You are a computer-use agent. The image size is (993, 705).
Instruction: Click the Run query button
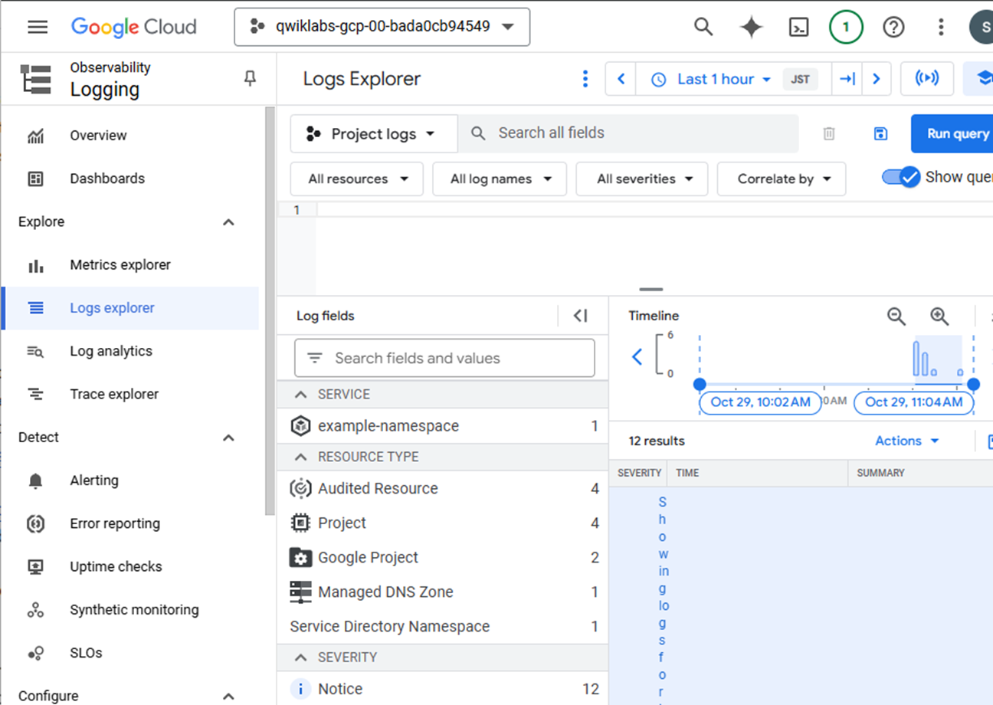[x=952, y=134]
